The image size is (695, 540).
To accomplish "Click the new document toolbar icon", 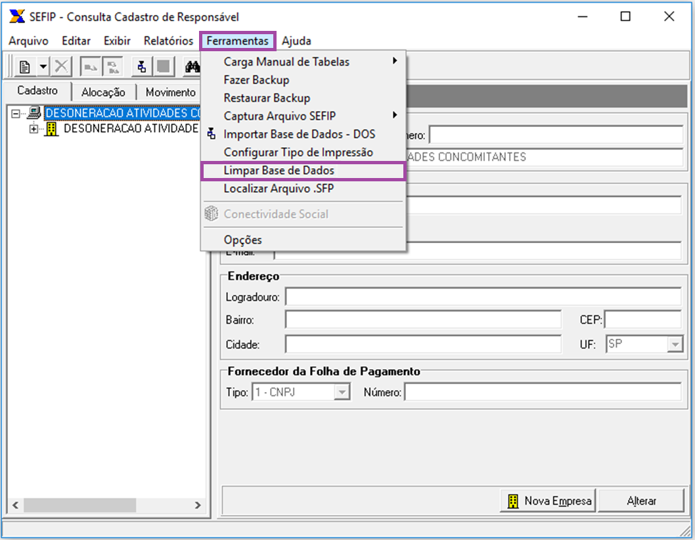I will [25, 67].
